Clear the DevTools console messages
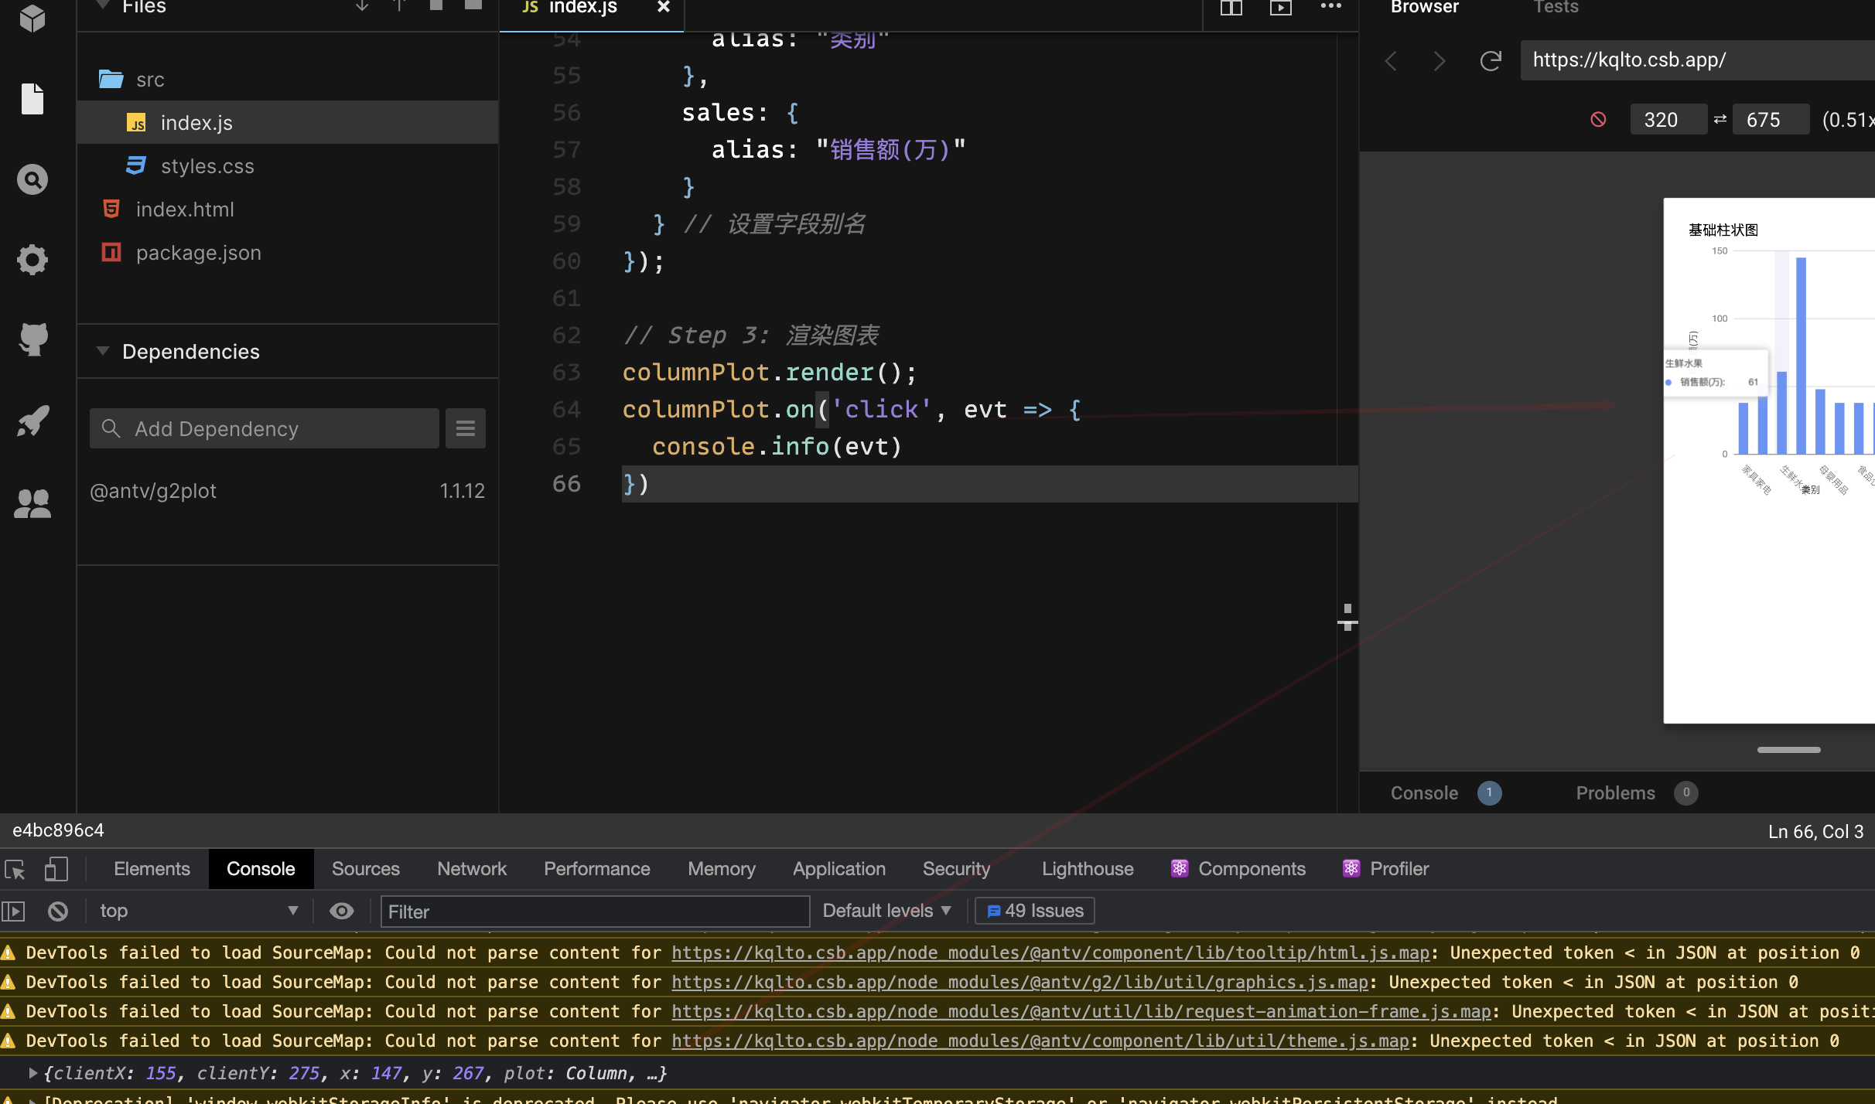 coord(58,911)
